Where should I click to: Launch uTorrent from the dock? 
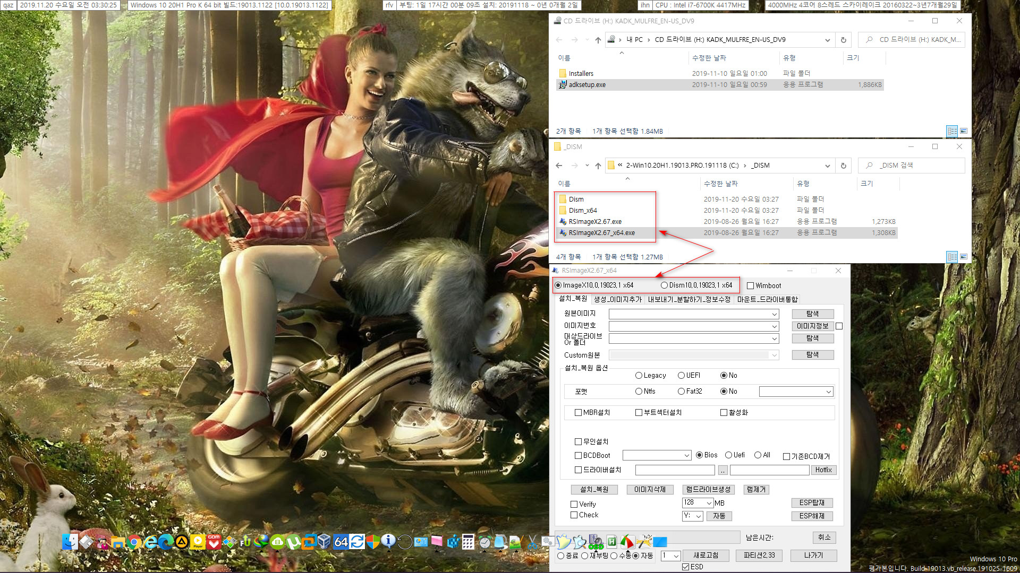[293, 542]
